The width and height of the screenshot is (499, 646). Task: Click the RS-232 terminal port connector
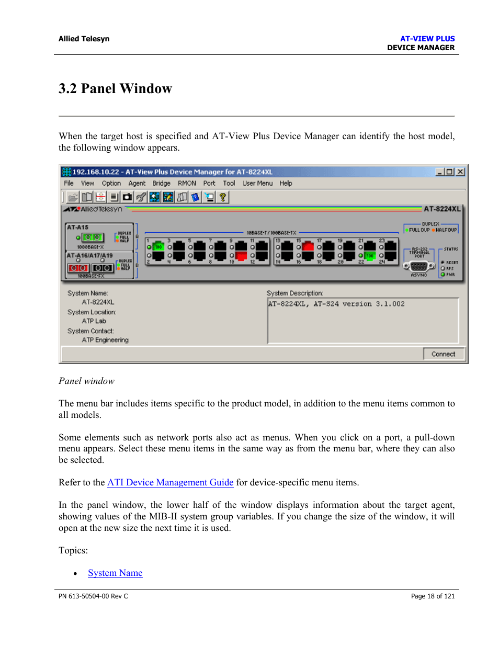[x=419, y=266]
